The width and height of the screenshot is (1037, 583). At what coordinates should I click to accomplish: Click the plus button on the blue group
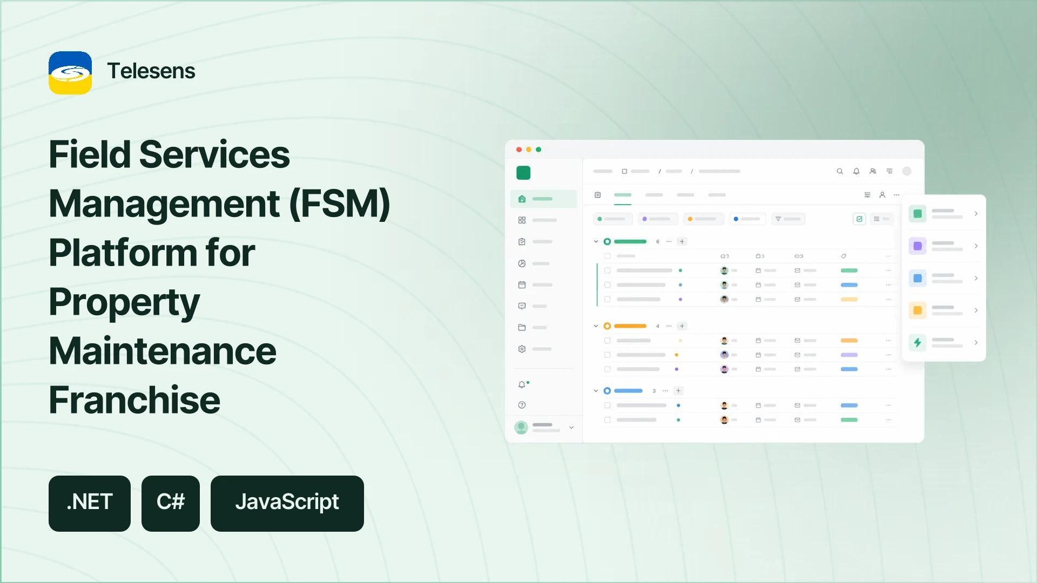tap(678, 391)
